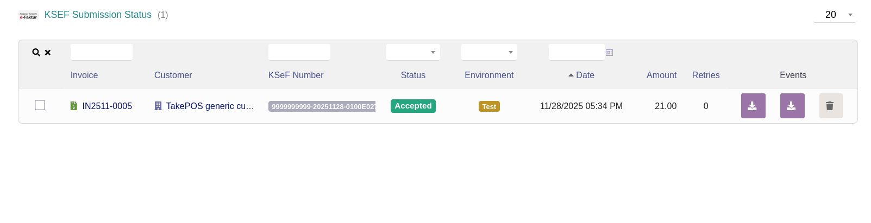The height and width of the screenshot is (223, 871).
Task: Sort the table by the Invoice column header
Action: point(84,75)
